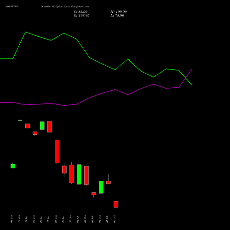Click the 29 Jan date label
Viewport: 230px width, 230px height.
pyautogui.click(x=63, y=219)
